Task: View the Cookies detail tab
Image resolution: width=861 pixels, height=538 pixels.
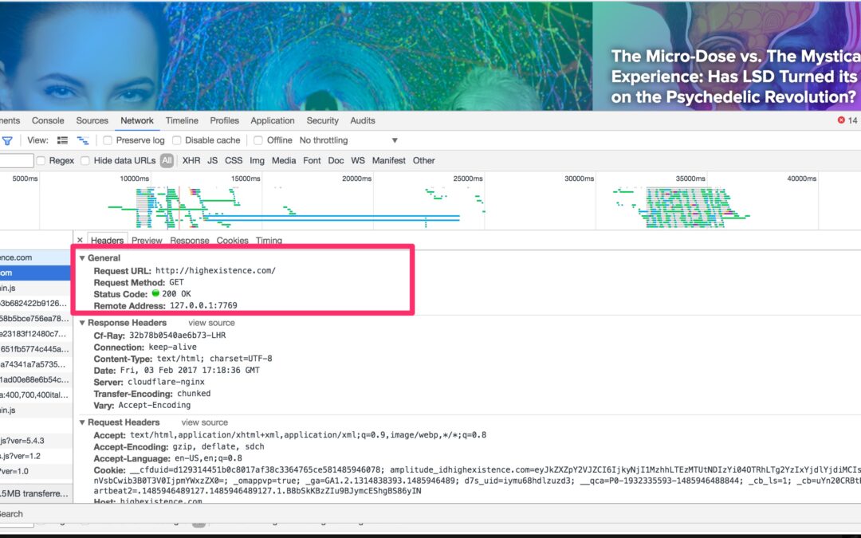Action: tap(232, 241)
